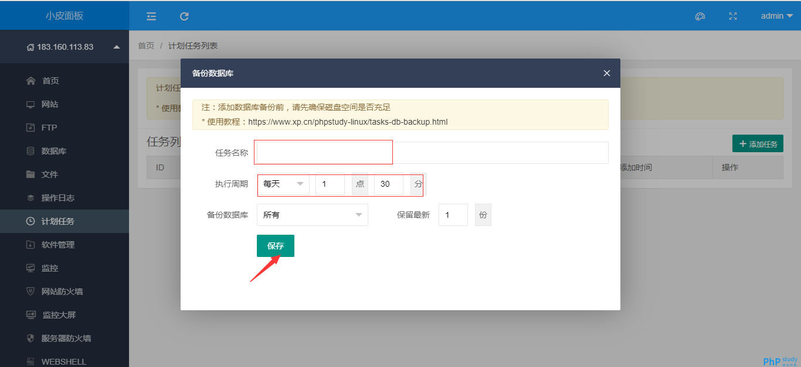This screenshot has width=801, height=367.
Task: Click the green 保存 button
Action: [x=276, y=246]
